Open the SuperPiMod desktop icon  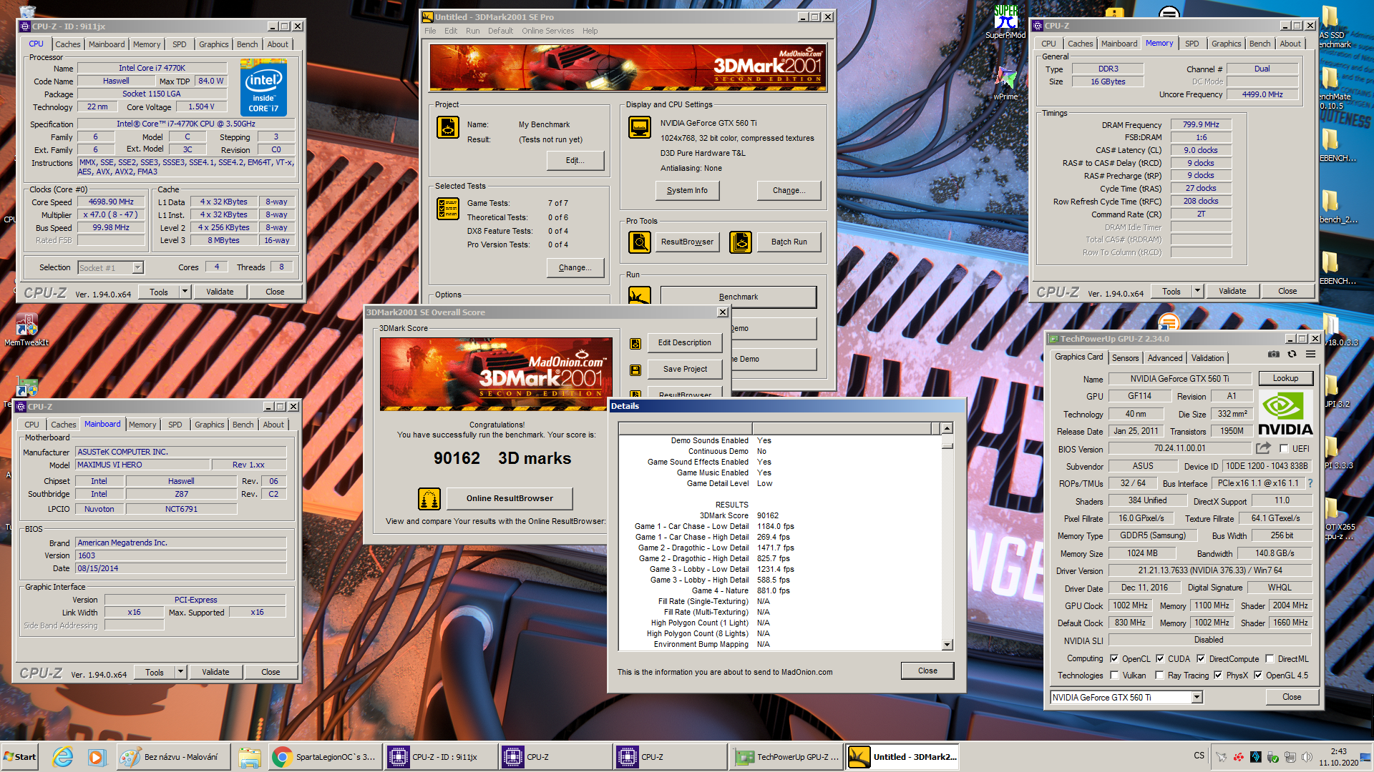[x=1005, y=21]
